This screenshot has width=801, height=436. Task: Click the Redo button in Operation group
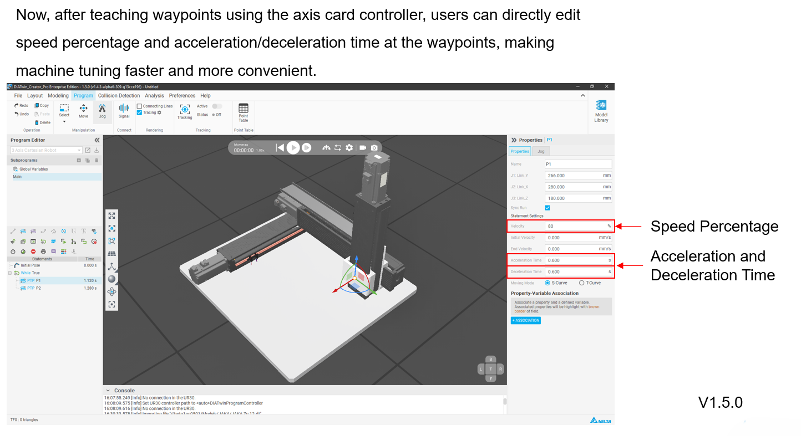(21, 105)
